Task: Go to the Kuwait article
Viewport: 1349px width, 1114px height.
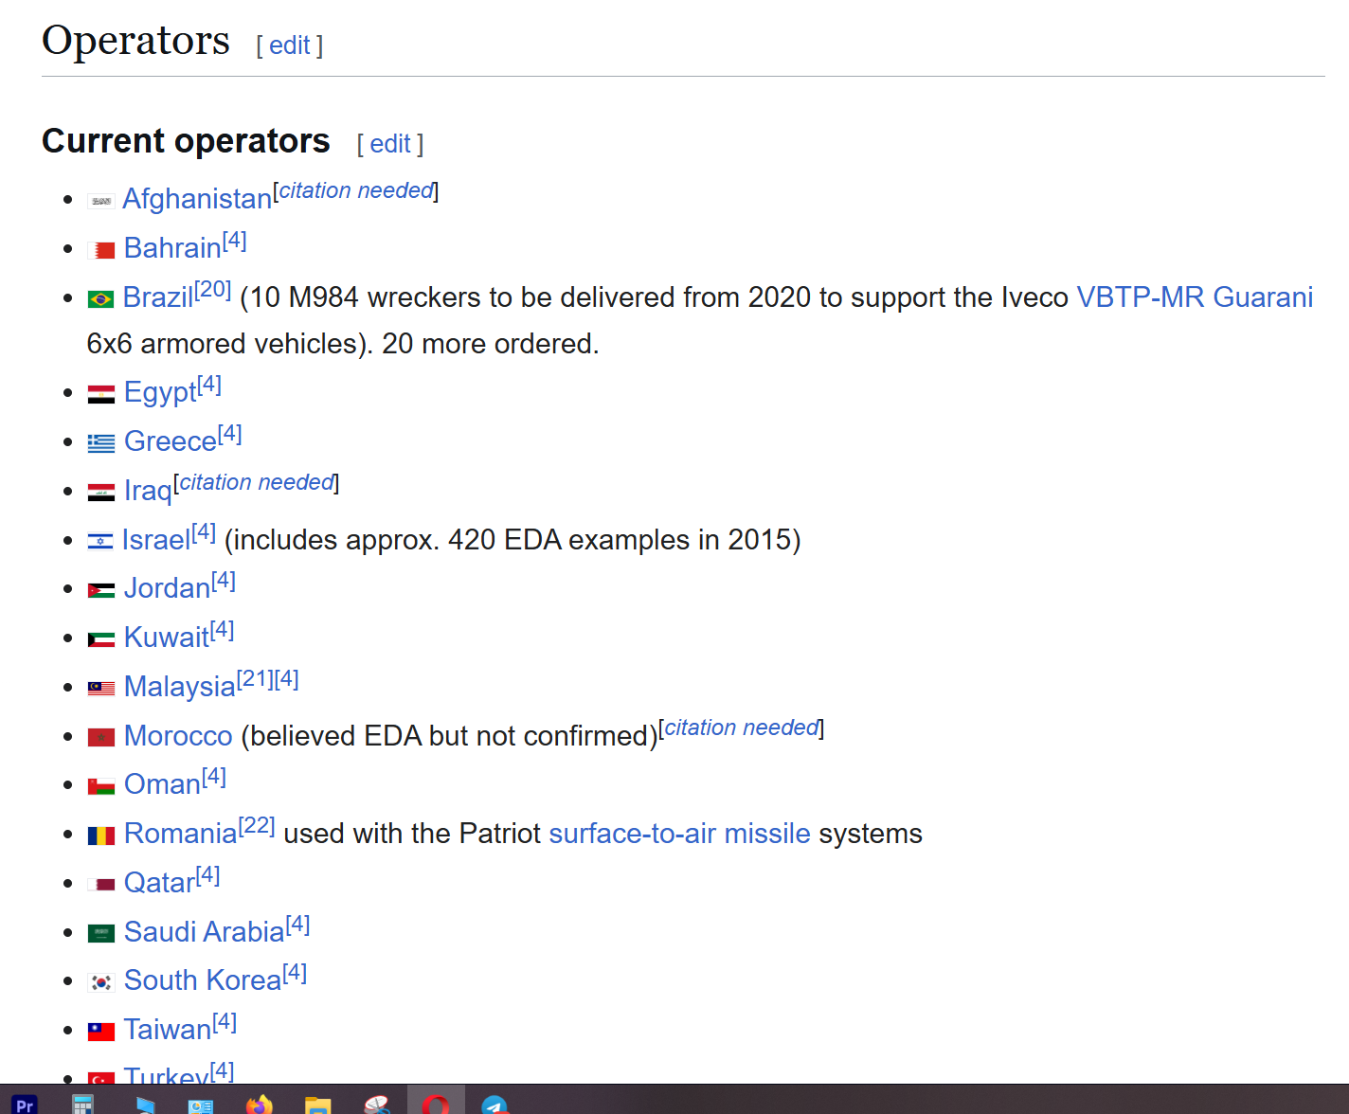Action: click(167, 638)
